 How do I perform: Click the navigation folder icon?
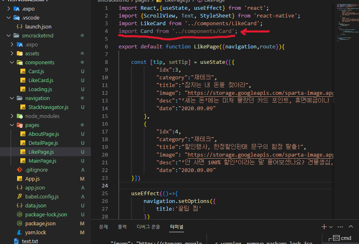pos(20,98)
